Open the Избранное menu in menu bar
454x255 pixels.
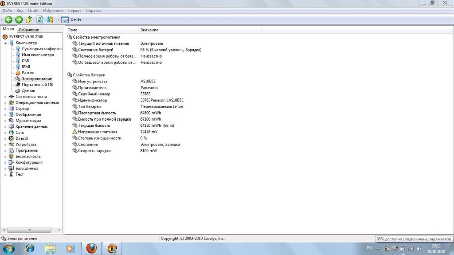(53, 11)
